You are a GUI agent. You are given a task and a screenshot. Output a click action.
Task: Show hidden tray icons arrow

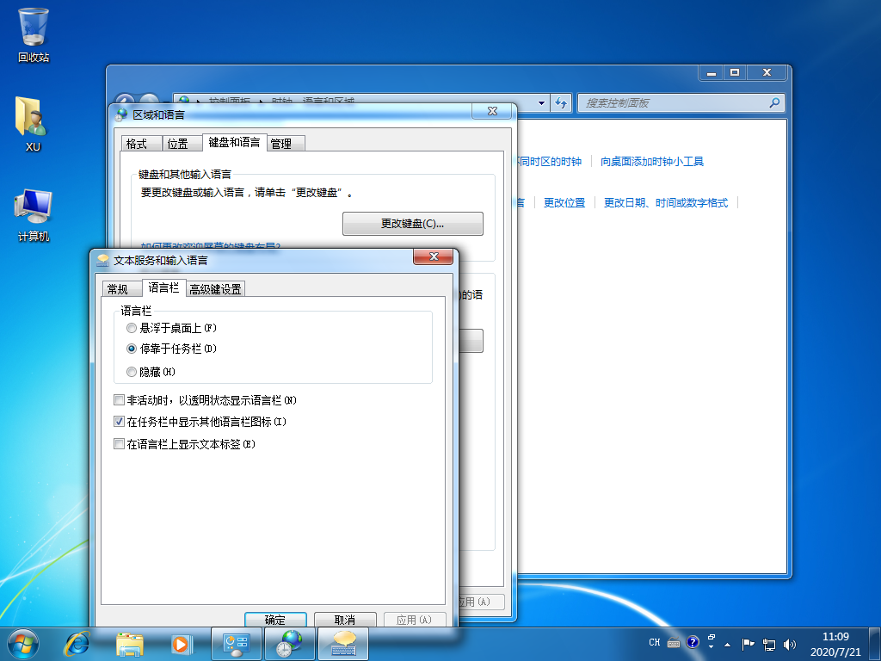coord(729,643)
